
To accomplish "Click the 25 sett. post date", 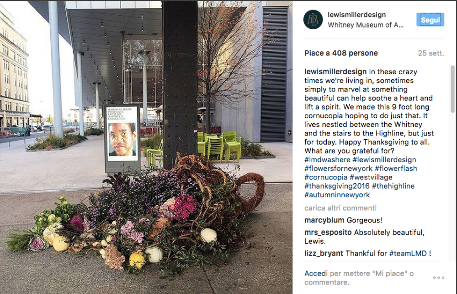I will [431, 53].
